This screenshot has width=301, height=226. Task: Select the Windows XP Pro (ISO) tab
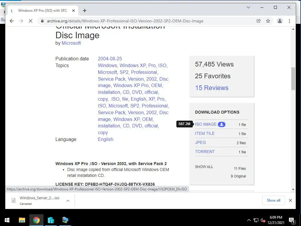[43, 11]
